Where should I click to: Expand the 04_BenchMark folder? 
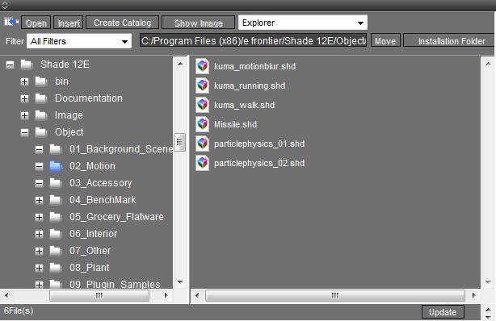[x=40, y=200]
